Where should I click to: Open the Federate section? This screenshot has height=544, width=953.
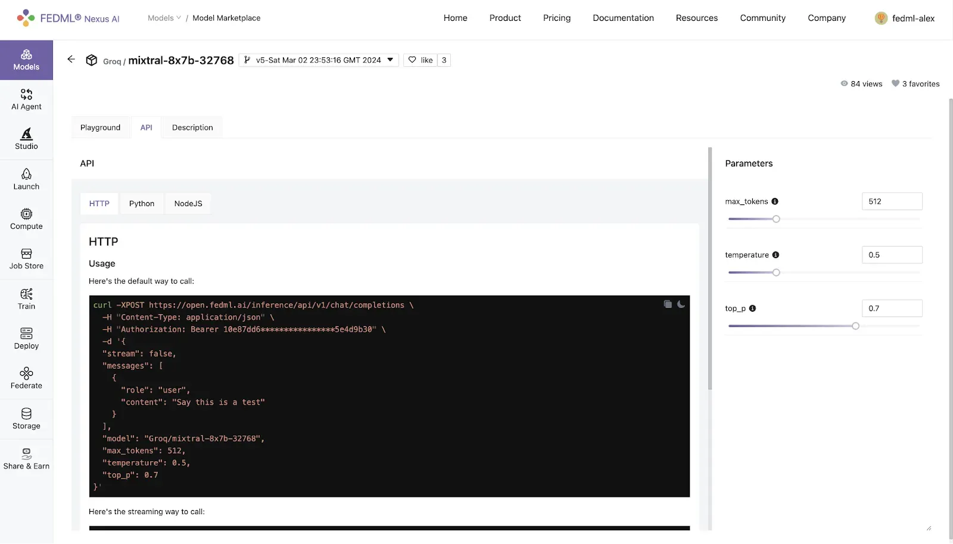pos(26,379)
